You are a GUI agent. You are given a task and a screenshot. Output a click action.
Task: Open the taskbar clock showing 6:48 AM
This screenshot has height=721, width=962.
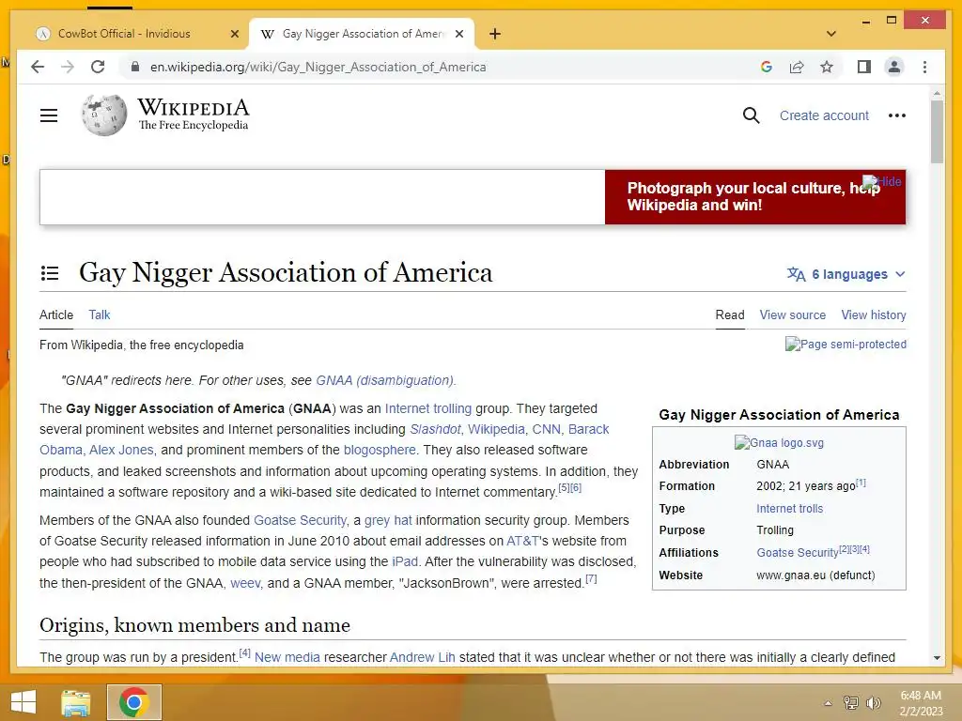[x=921, y=703]
